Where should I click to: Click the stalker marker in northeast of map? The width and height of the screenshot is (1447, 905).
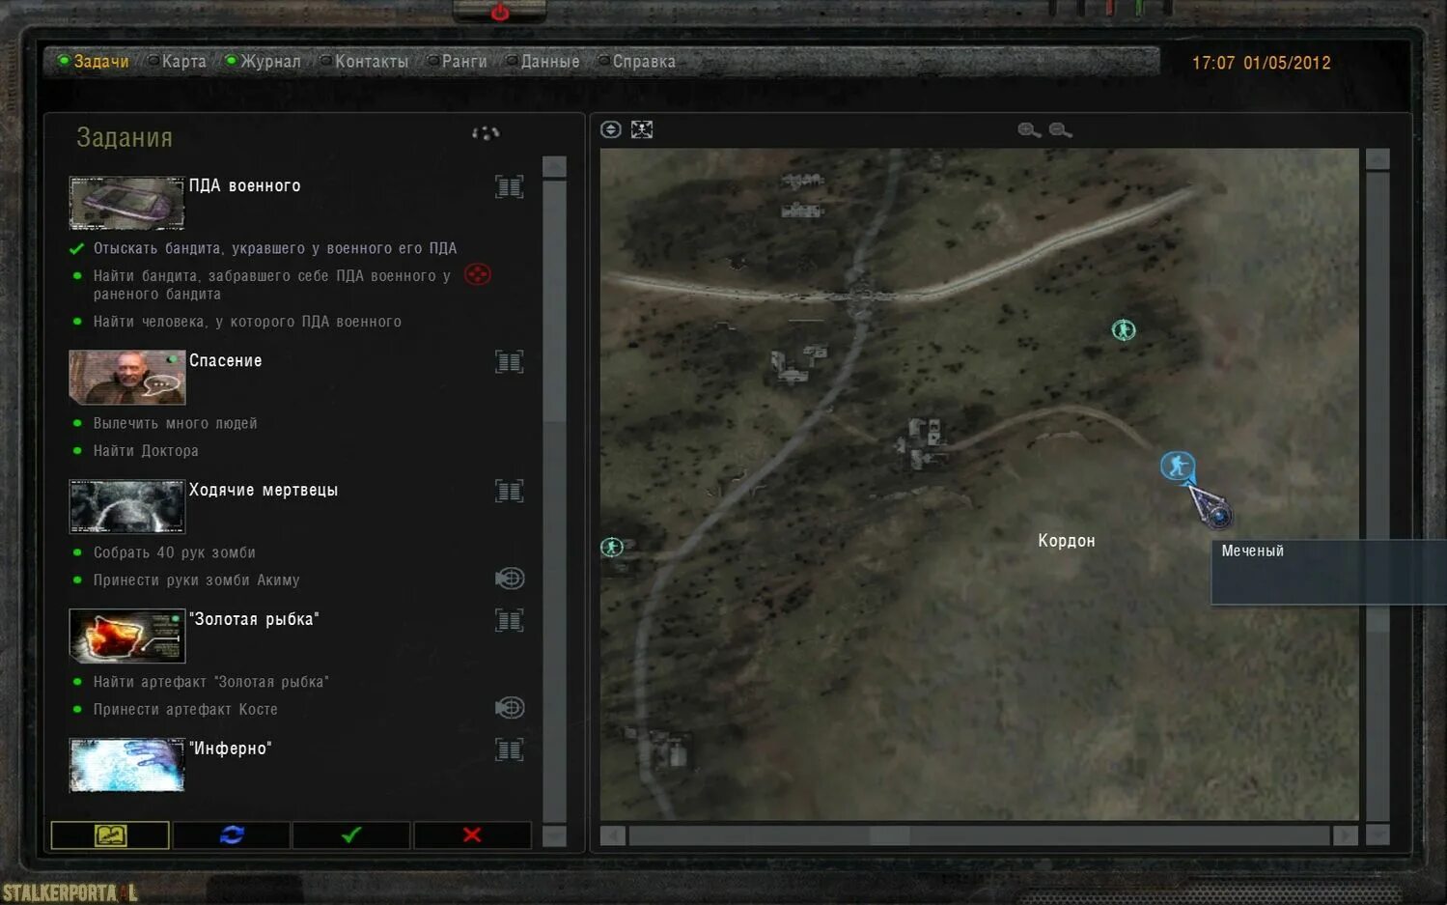tap(1123, 330)
